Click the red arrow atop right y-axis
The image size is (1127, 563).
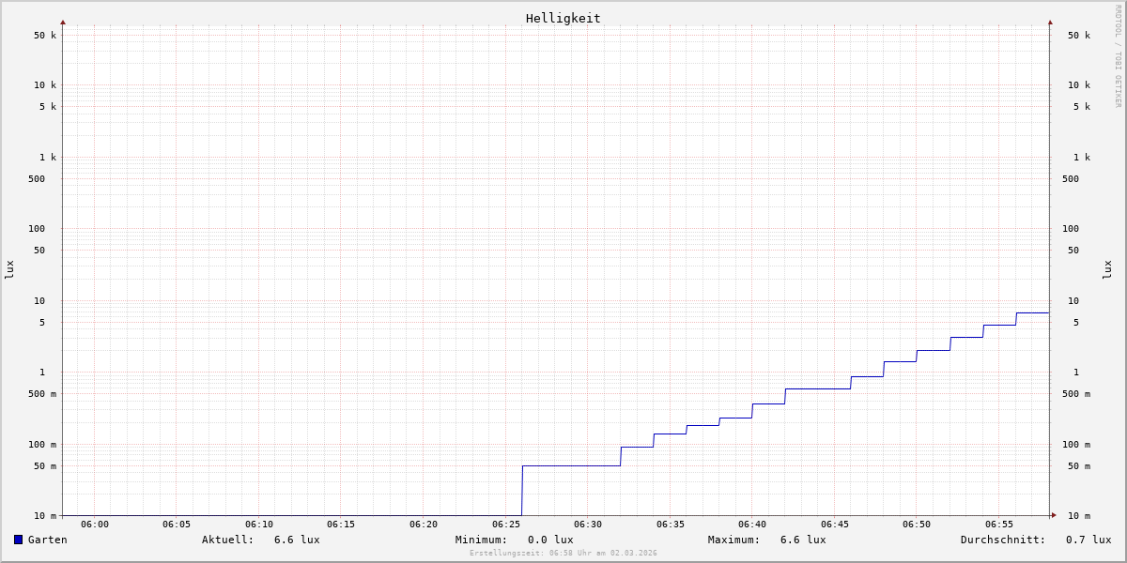(x=1050, y=22)
